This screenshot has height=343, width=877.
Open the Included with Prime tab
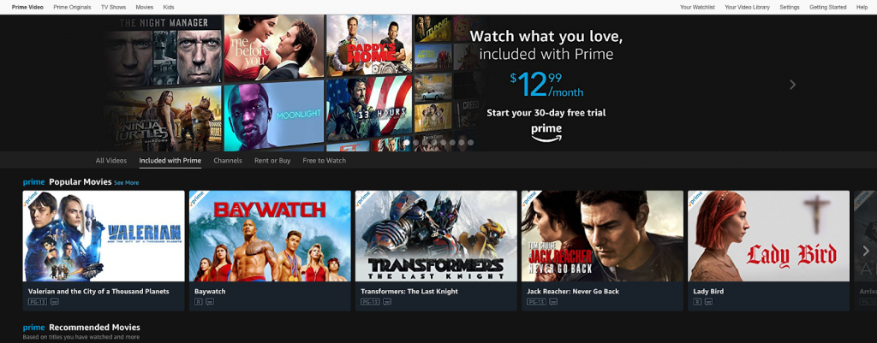click(x=170, y=160)
